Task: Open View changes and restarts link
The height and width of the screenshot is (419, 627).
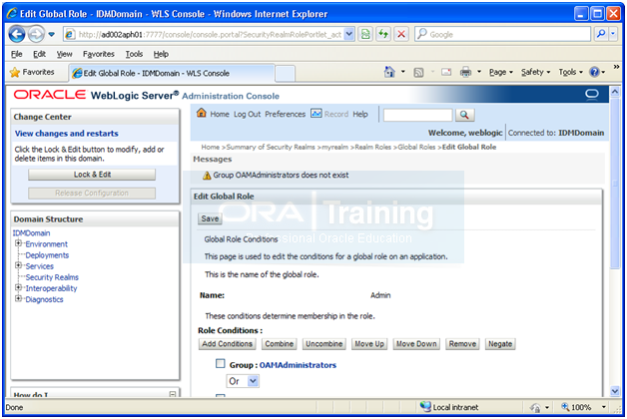Action: [x=66, y=134]
